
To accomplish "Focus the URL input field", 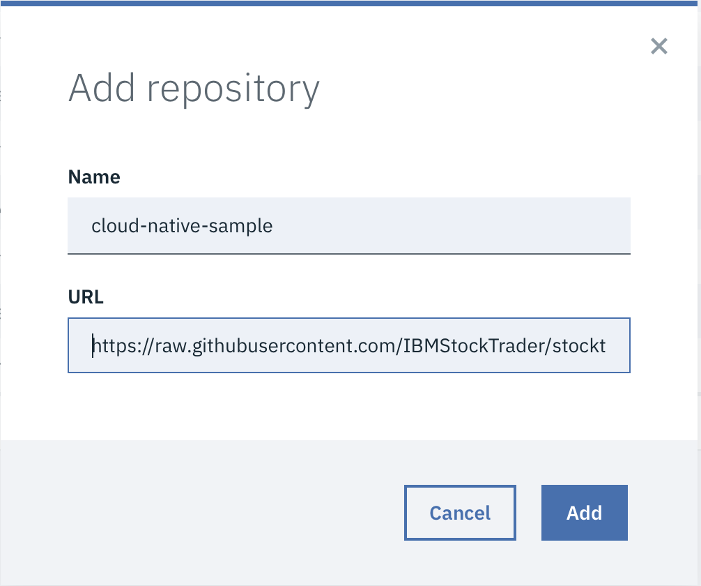I will (348, 345).
